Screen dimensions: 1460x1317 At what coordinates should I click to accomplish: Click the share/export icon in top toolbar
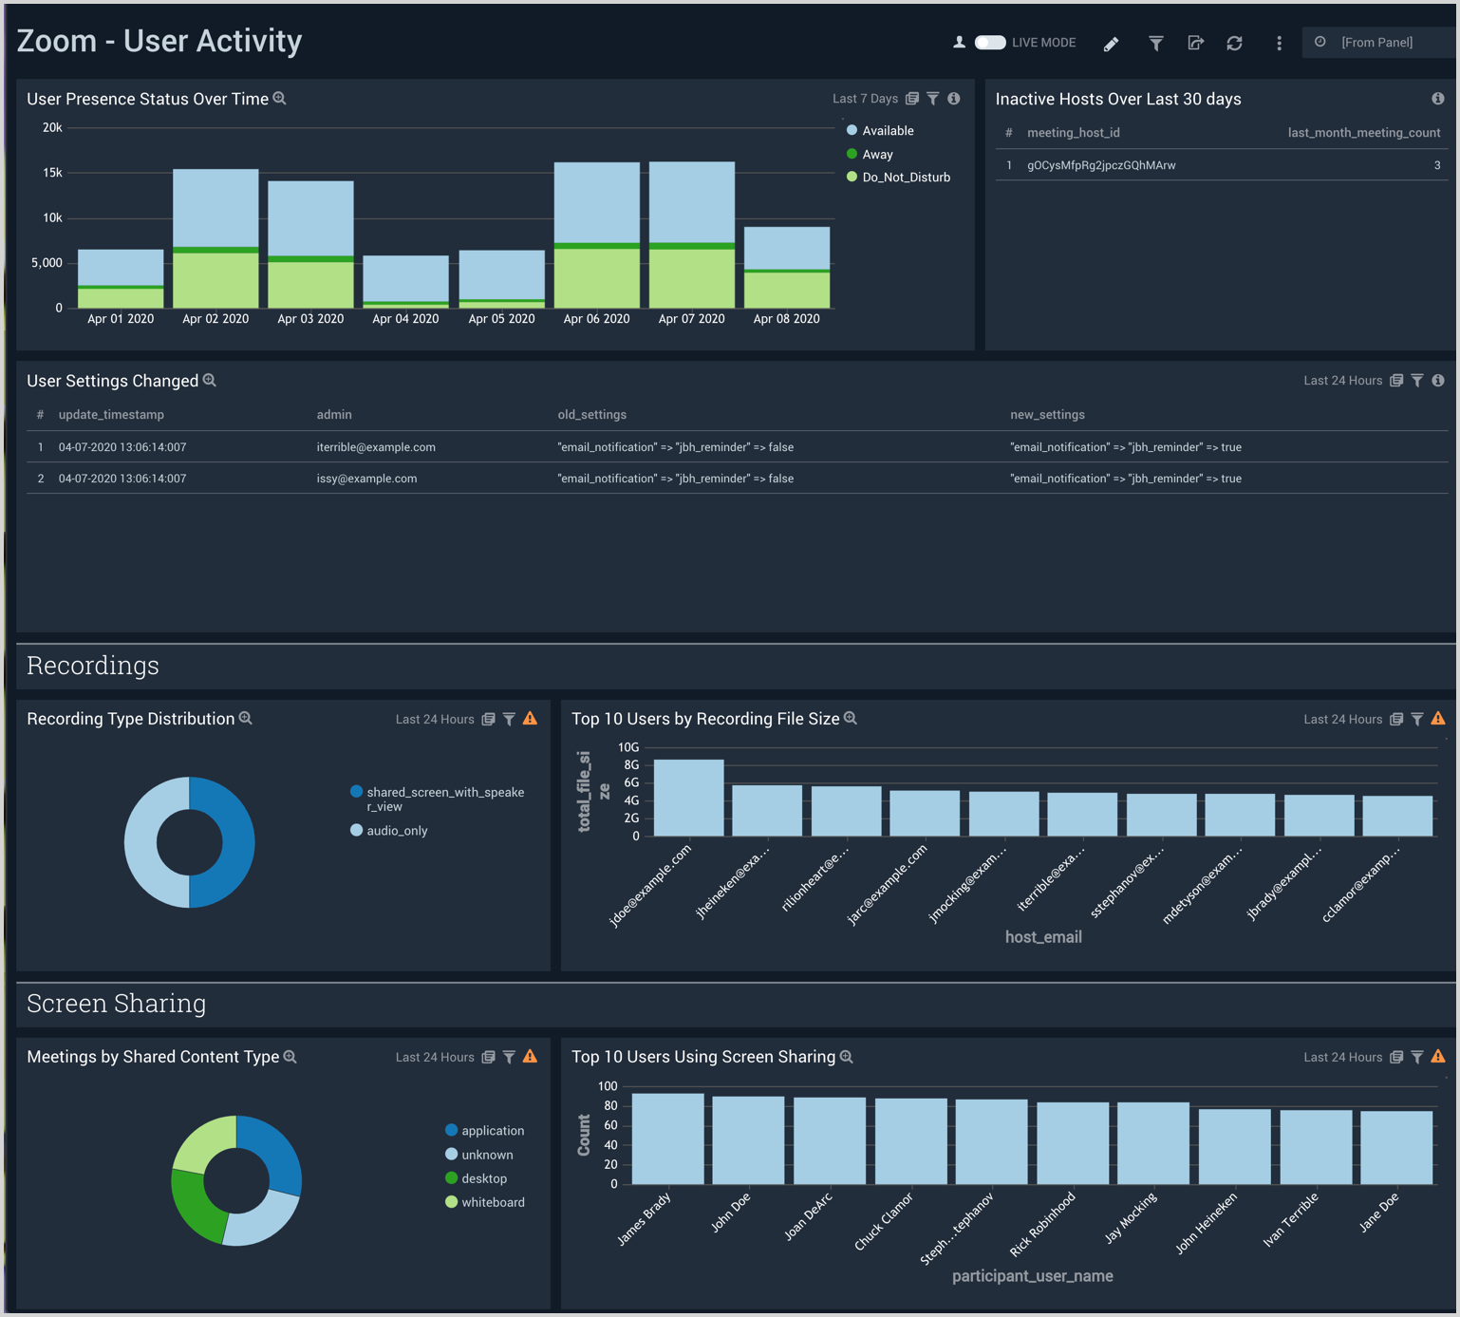(1195, 43)
